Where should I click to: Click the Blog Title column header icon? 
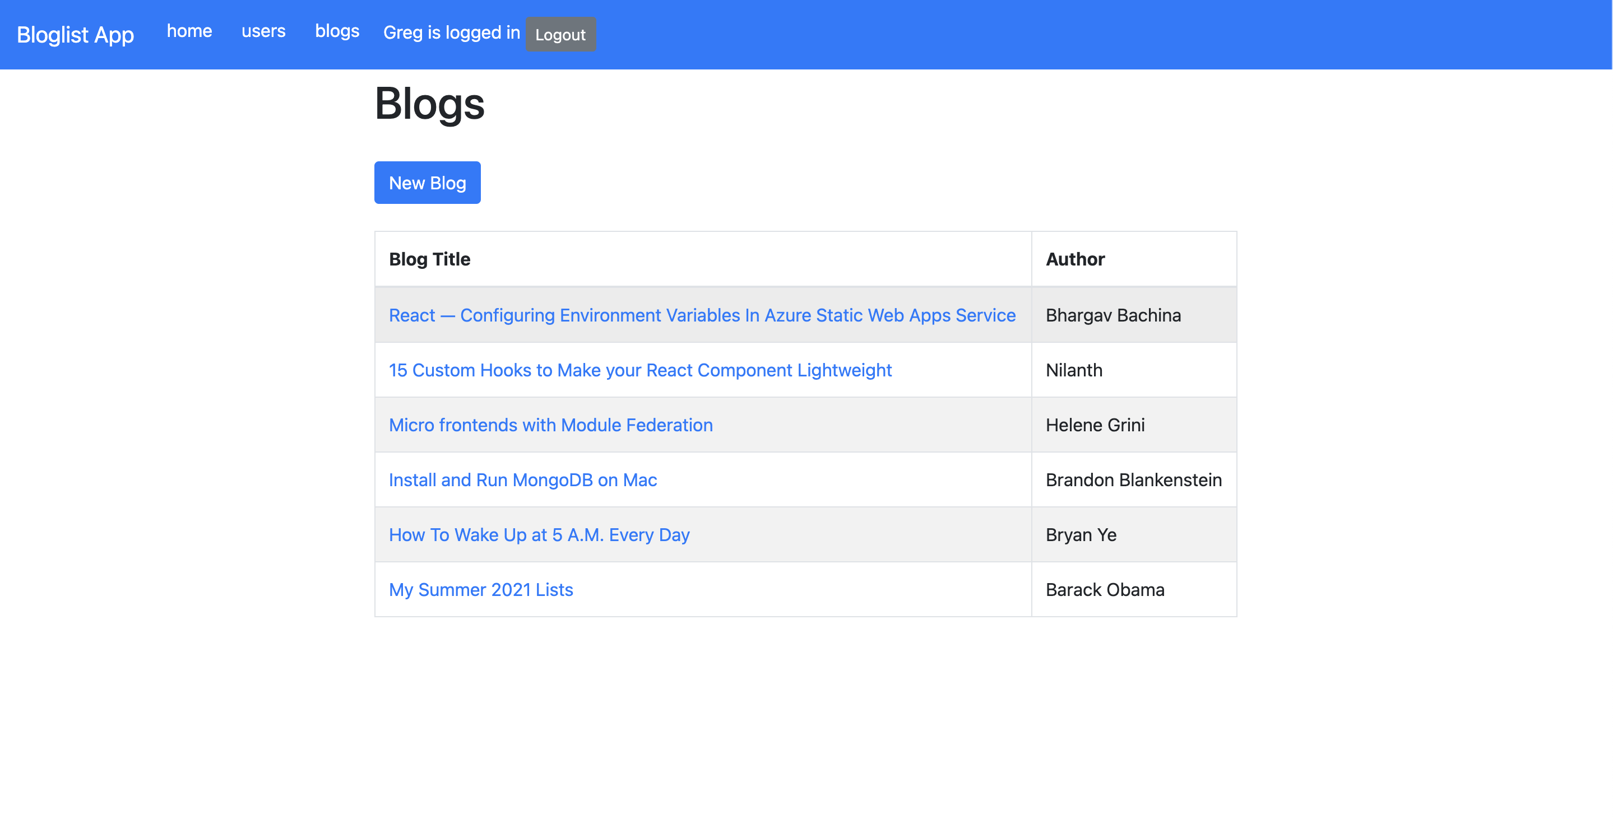pos(429,258)
